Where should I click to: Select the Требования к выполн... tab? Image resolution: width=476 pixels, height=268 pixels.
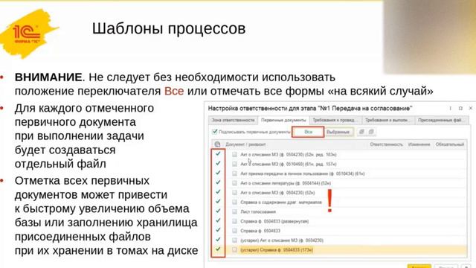(x=388, y=121)
